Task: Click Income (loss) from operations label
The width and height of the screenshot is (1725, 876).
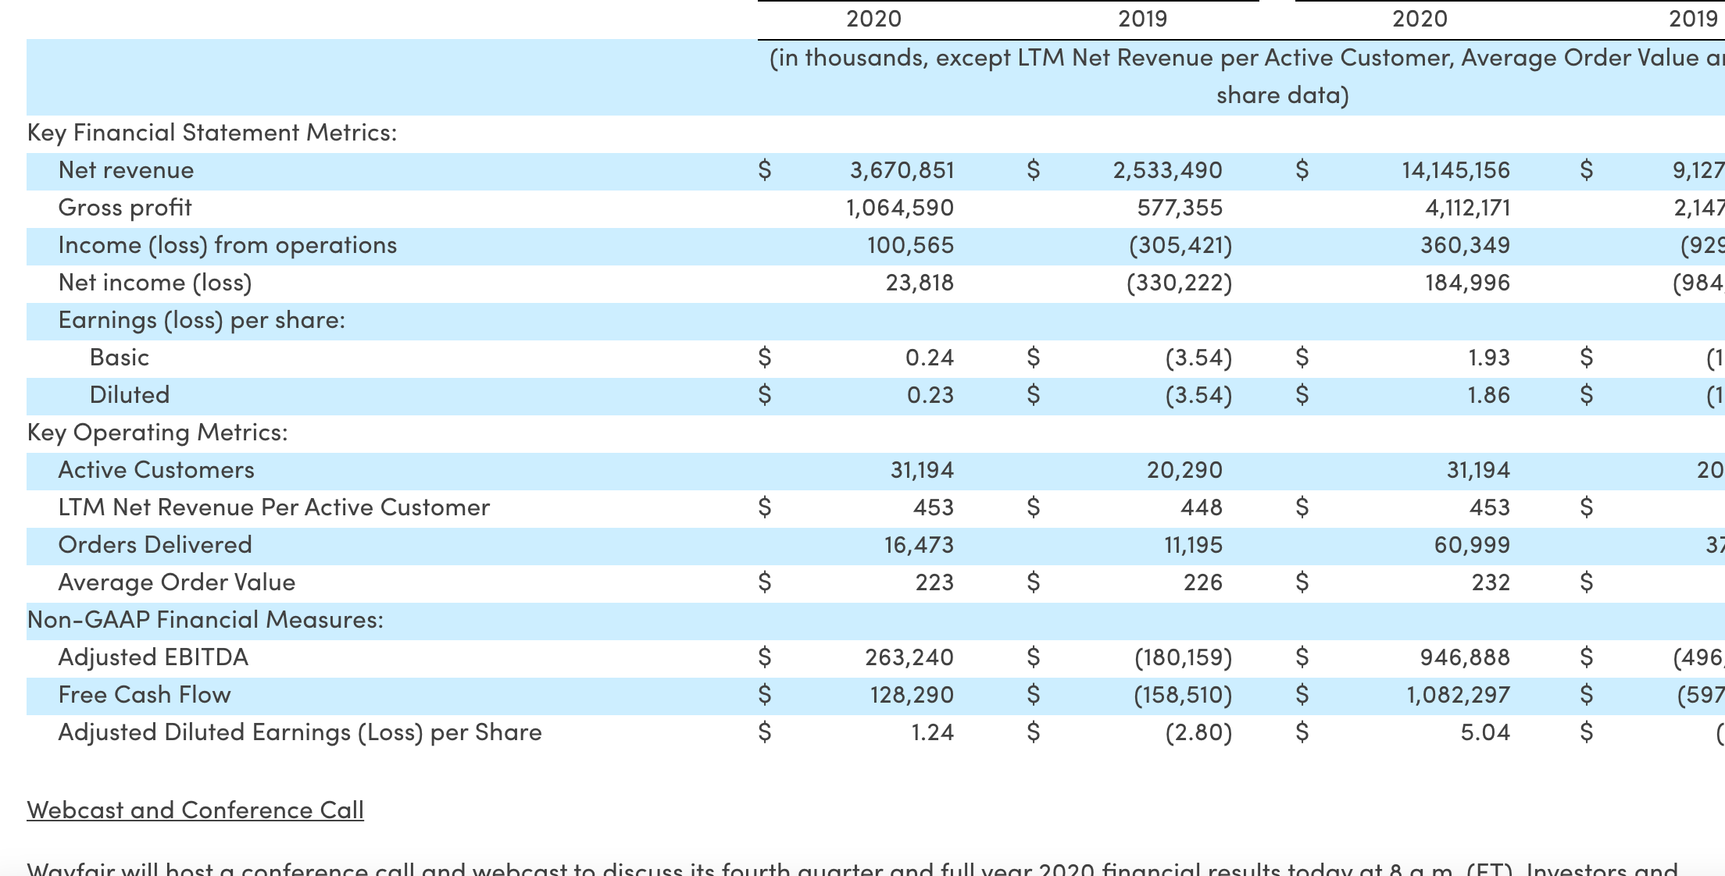Action: 227,245
